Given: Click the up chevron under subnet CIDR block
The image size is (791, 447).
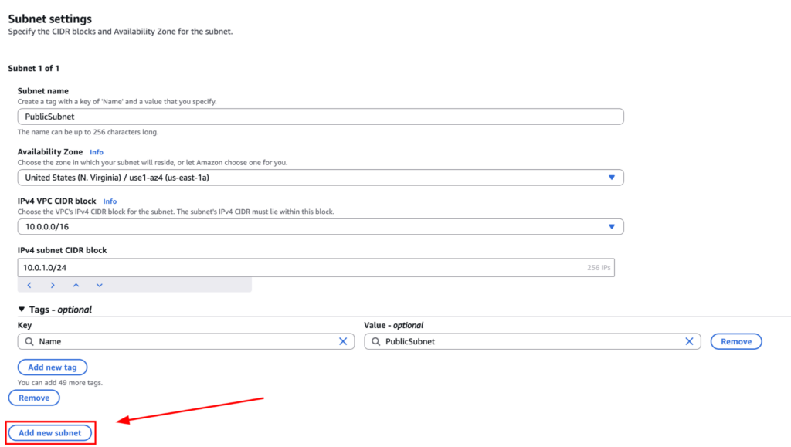Looking at the screenshot, I should [76, 285].
